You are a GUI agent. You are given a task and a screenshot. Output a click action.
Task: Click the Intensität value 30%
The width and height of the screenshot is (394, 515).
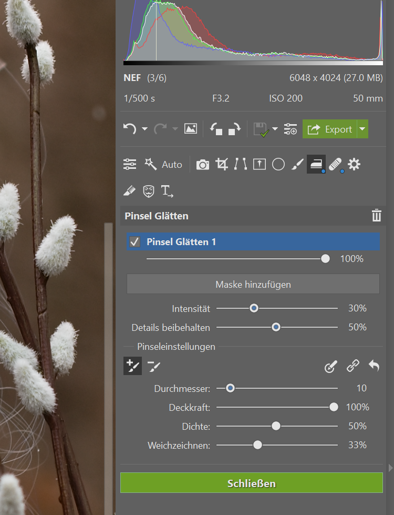coord(357,308)
